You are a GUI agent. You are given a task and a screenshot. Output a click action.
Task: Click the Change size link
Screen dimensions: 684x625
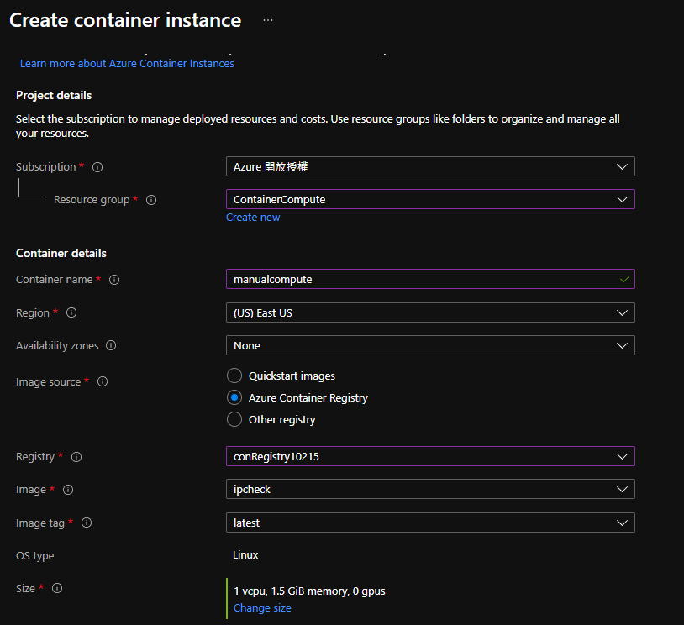pos(262,608)
